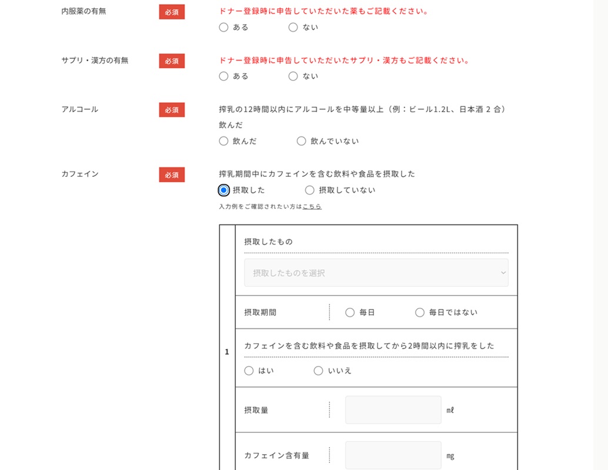Click the 摂取したもの heading
608x470 pixels.
click(268, 242)
